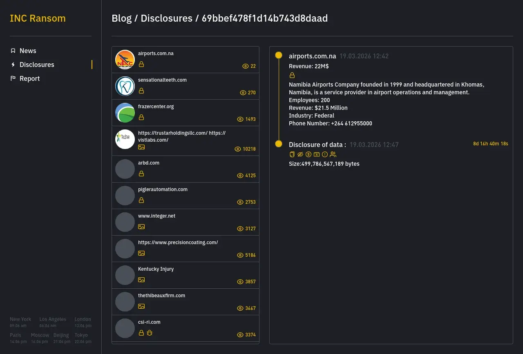This screenshot has width=523, height=354.
Task: Click the image icon under Kentucky Injury
Action: coord(141,280)
